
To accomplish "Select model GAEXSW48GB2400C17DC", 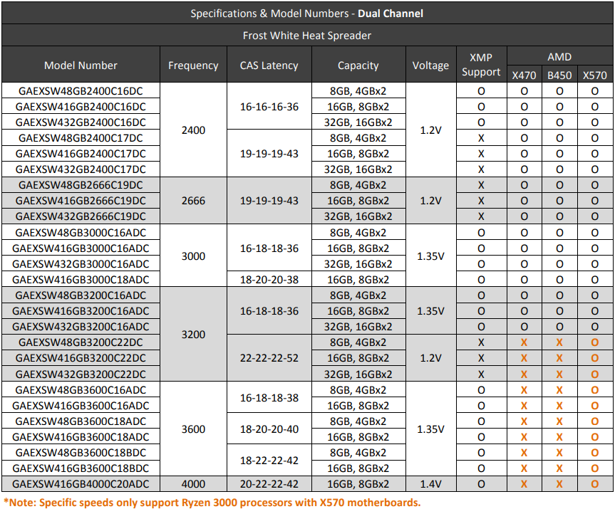I will pyautogui.click(x=81, y=138).
